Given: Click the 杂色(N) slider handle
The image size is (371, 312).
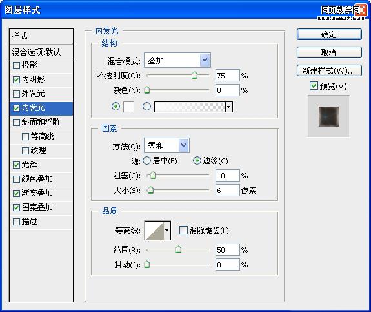Looking at the screenshot, I should (147, 90).
